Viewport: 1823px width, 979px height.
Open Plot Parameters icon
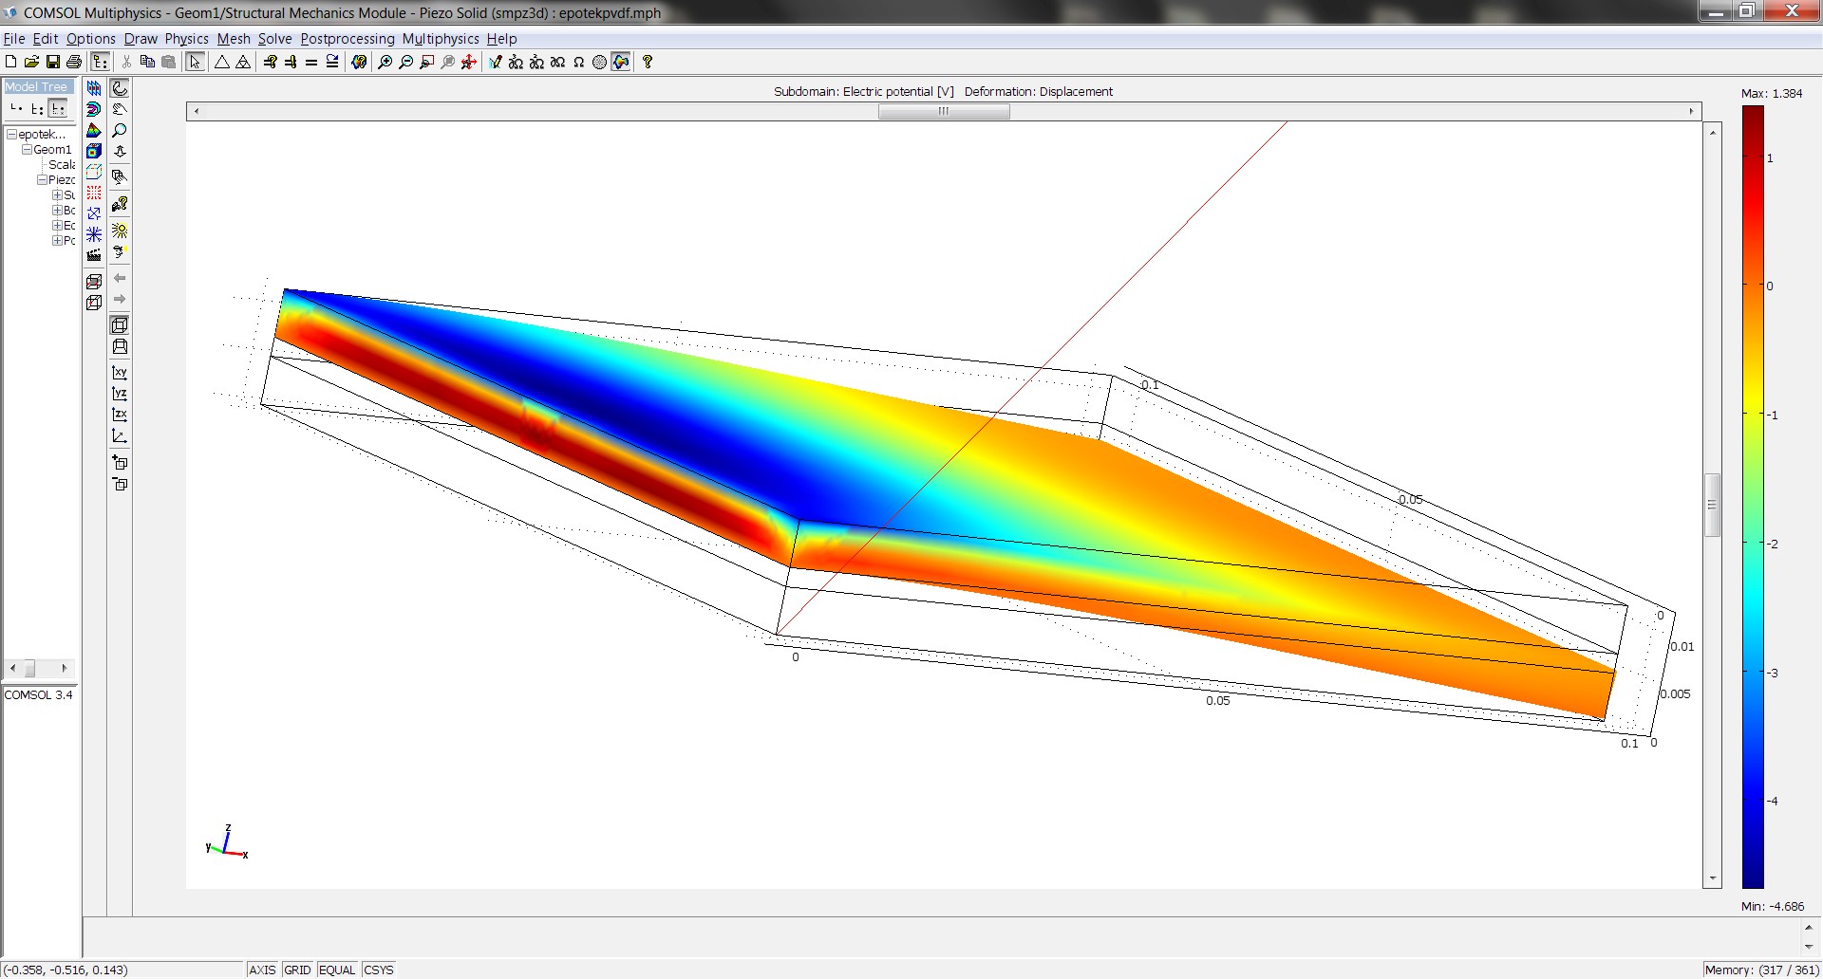pos(359,62)
